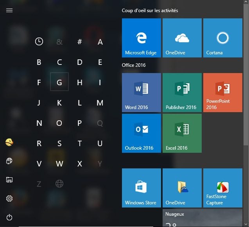Click letter R in alphabet grid
The height and width of the screenshot is (227, 249).
tap(39, 143)
